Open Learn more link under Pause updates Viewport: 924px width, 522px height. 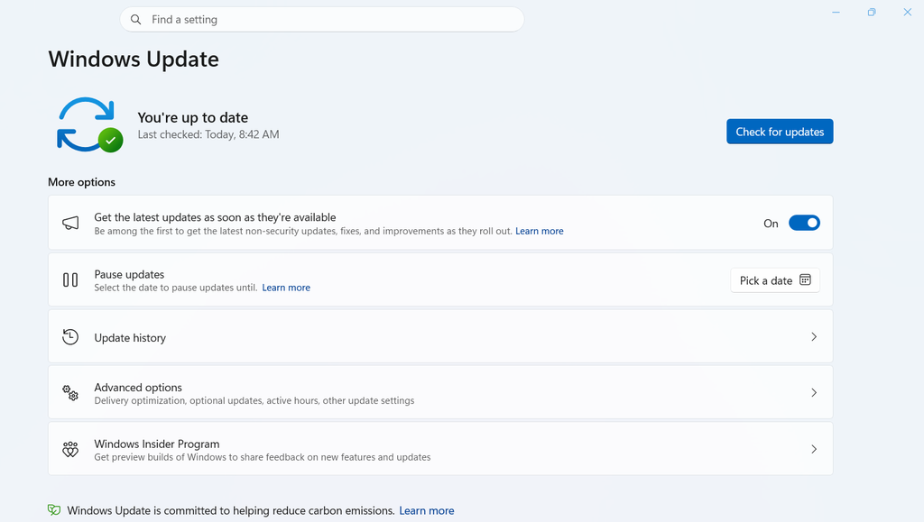pyautogui.click(x=286, y=288)
